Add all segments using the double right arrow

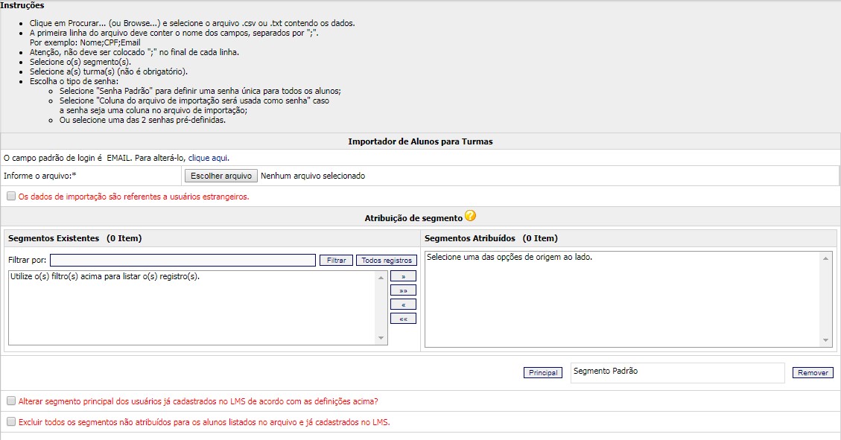[403, 290]
